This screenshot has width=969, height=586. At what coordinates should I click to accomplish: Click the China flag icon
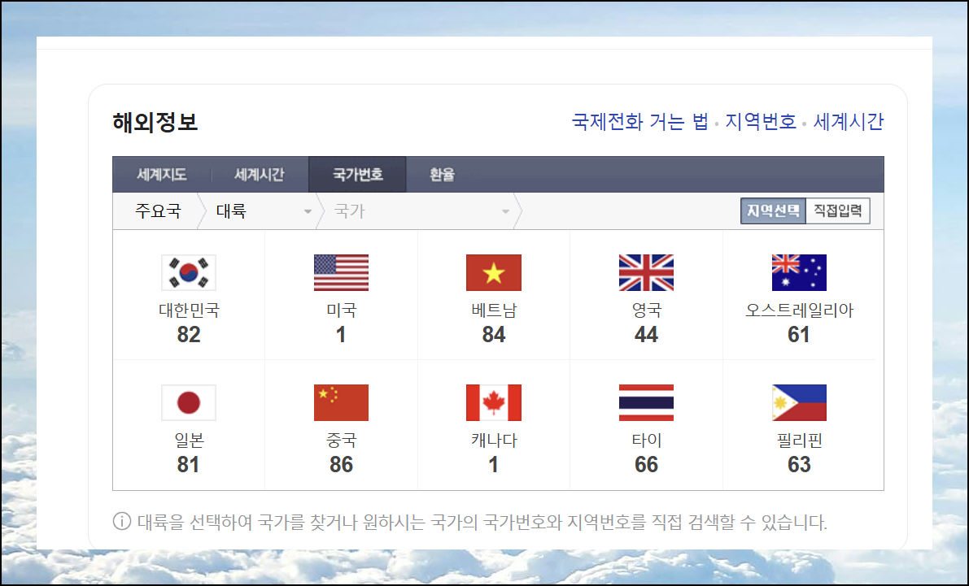pos(341,402)
